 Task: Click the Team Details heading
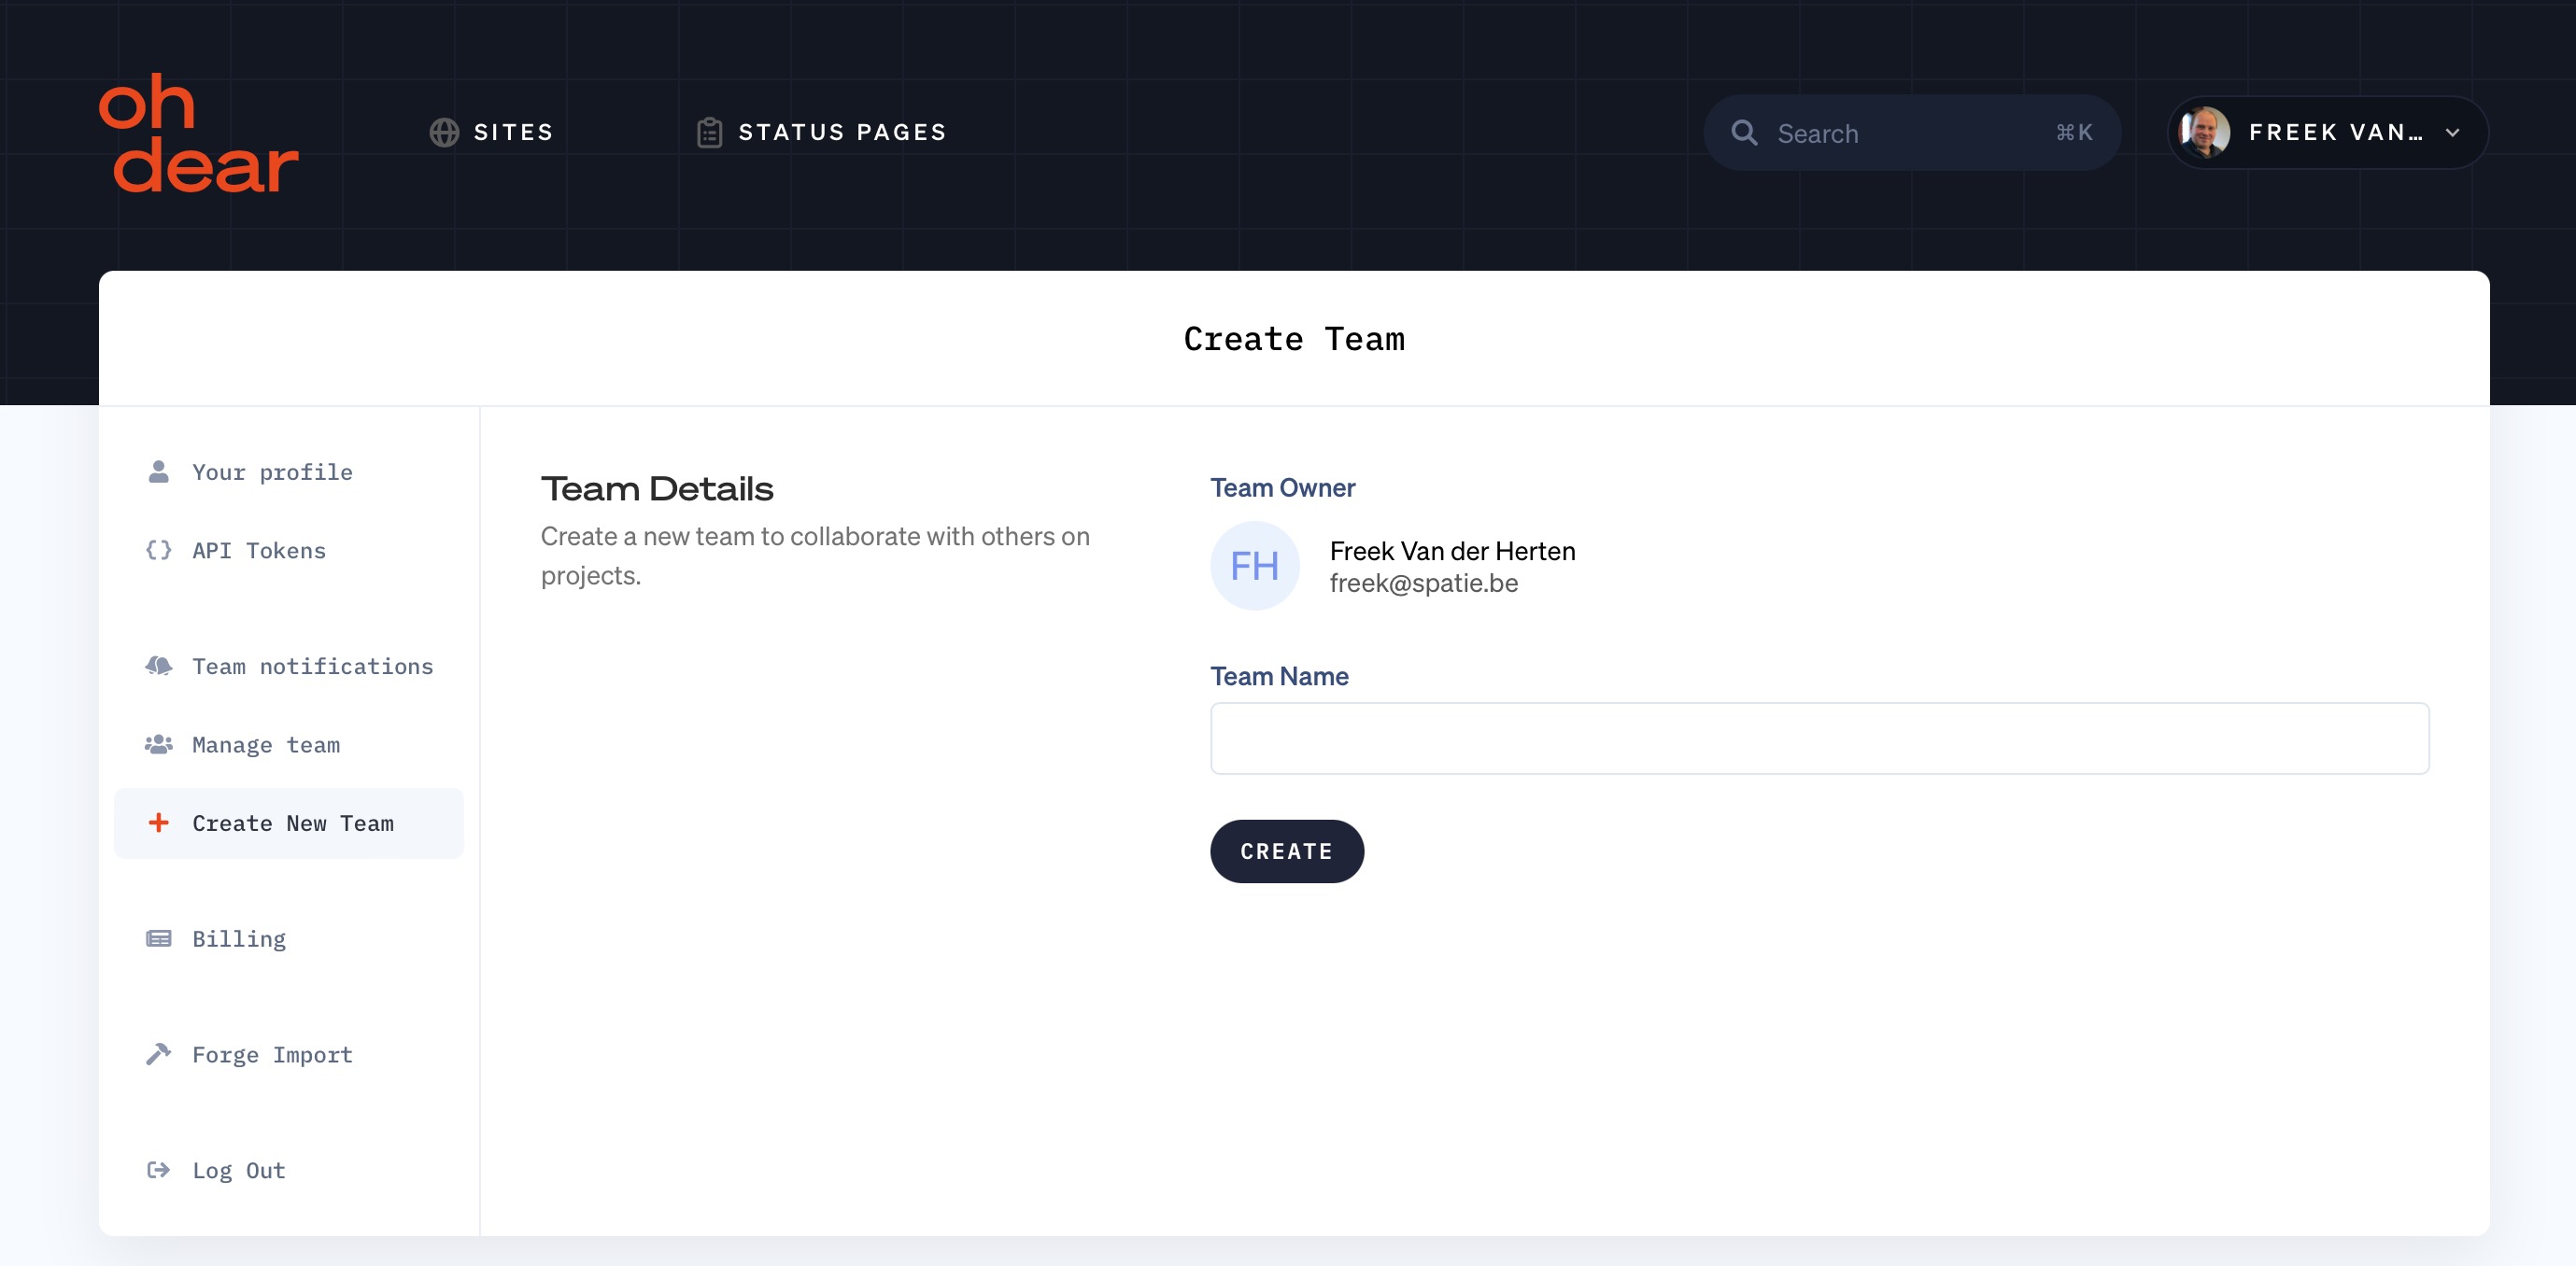coord(657,488)
